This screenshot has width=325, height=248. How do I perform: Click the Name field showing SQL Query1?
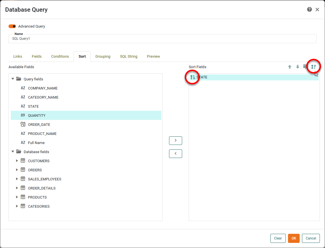(162, 39)
